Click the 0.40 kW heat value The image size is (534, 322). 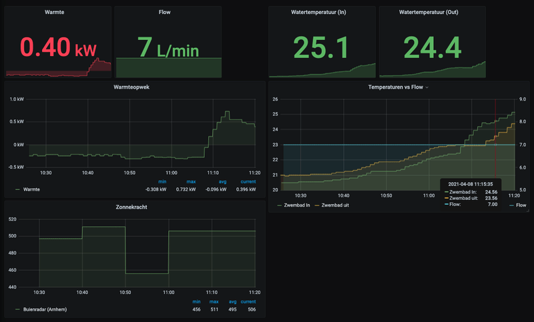pos(58,47)
